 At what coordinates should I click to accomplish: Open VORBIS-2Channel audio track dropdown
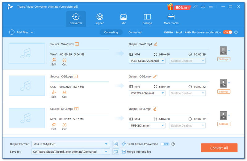pyautogui.click(x=147, y=93)
